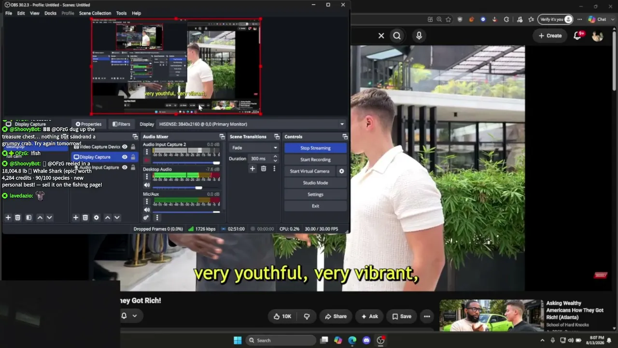Click Exit button in OBS Controls
The image size is (618, 348).
pos(315,206)
